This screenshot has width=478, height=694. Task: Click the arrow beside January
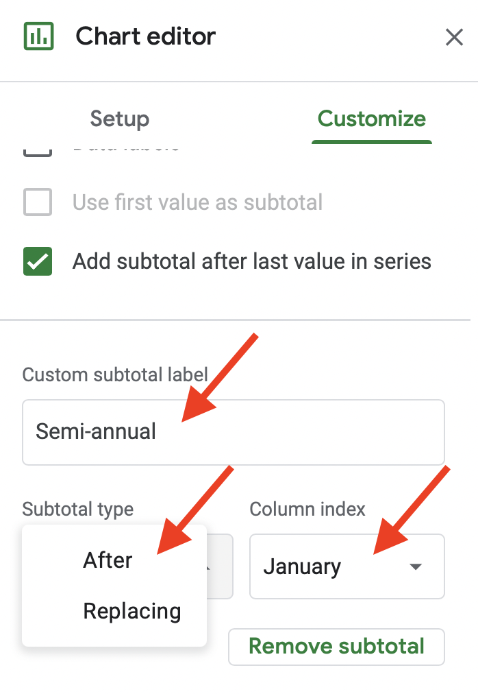click(415, 566)
